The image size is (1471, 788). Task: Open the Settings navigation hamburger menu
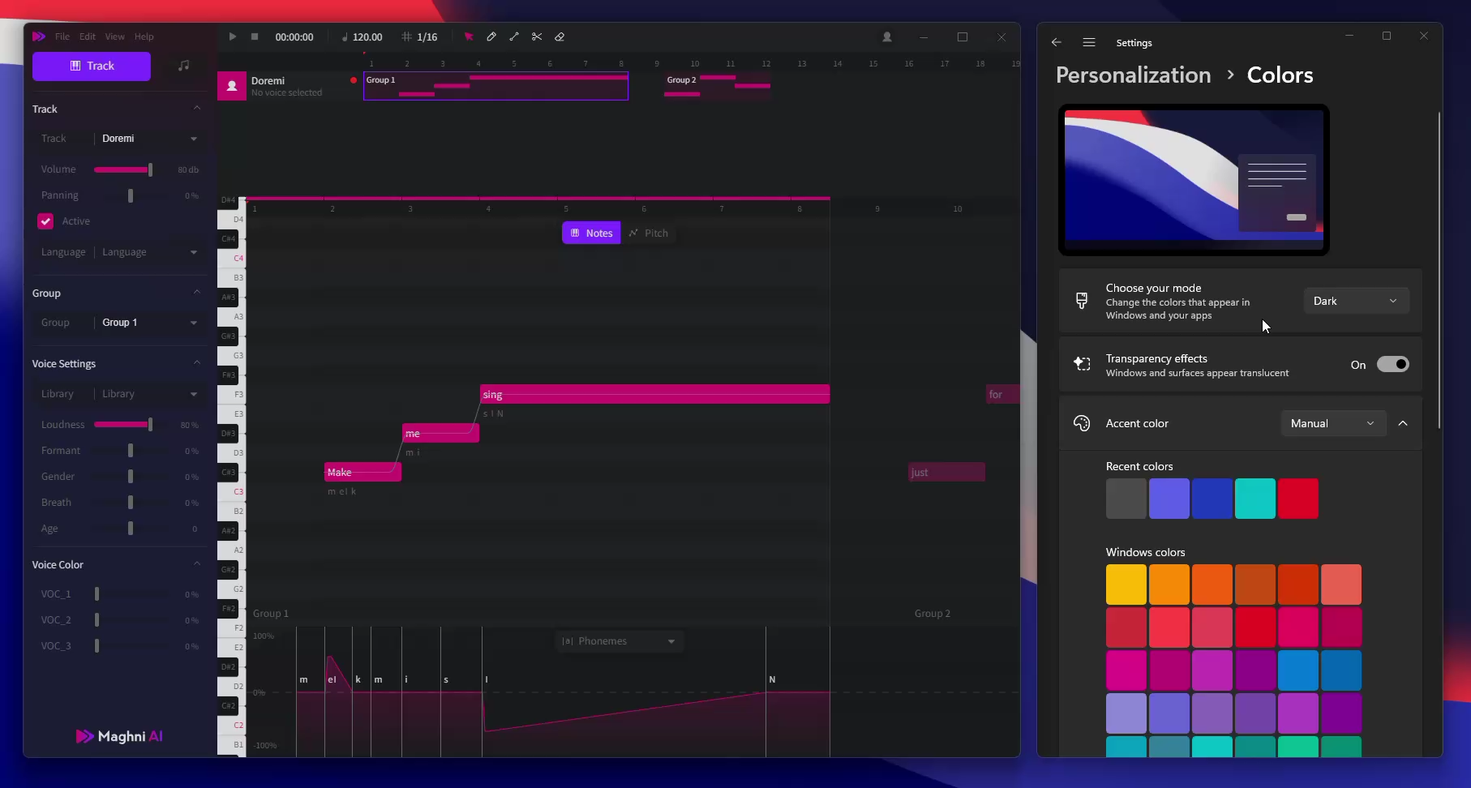1089,42
